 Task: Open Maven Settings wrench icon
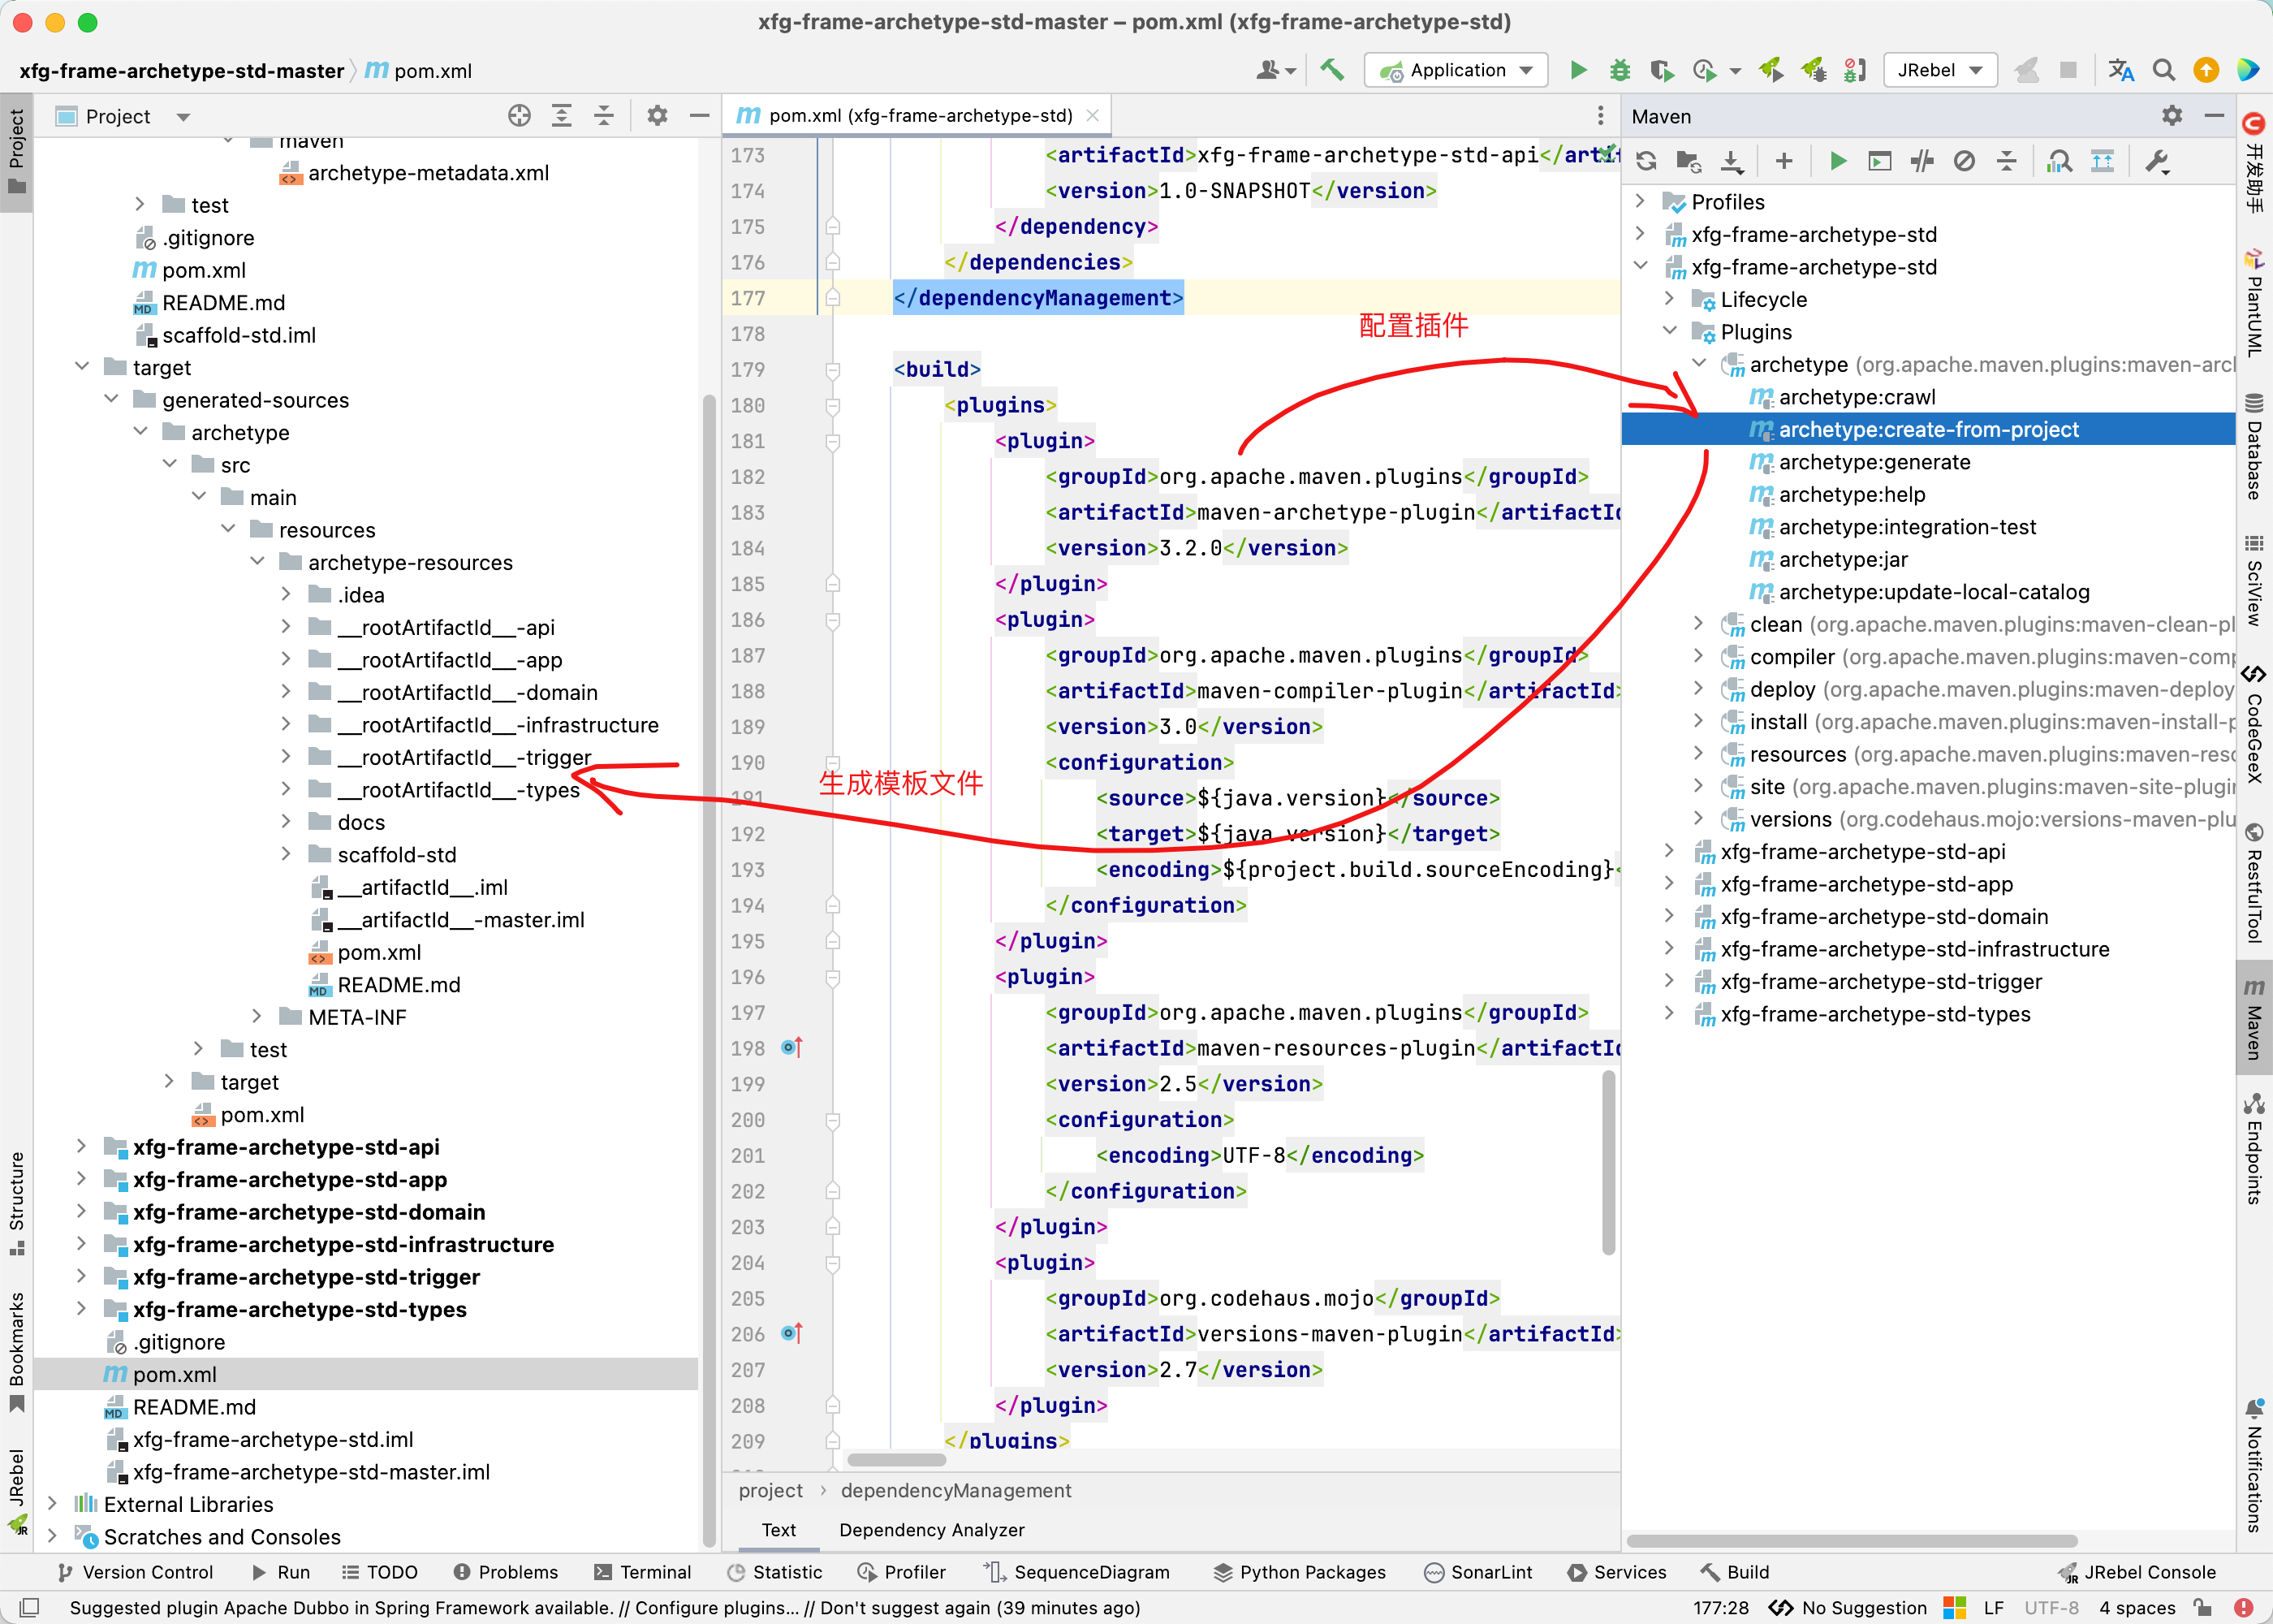(2157, 161)
